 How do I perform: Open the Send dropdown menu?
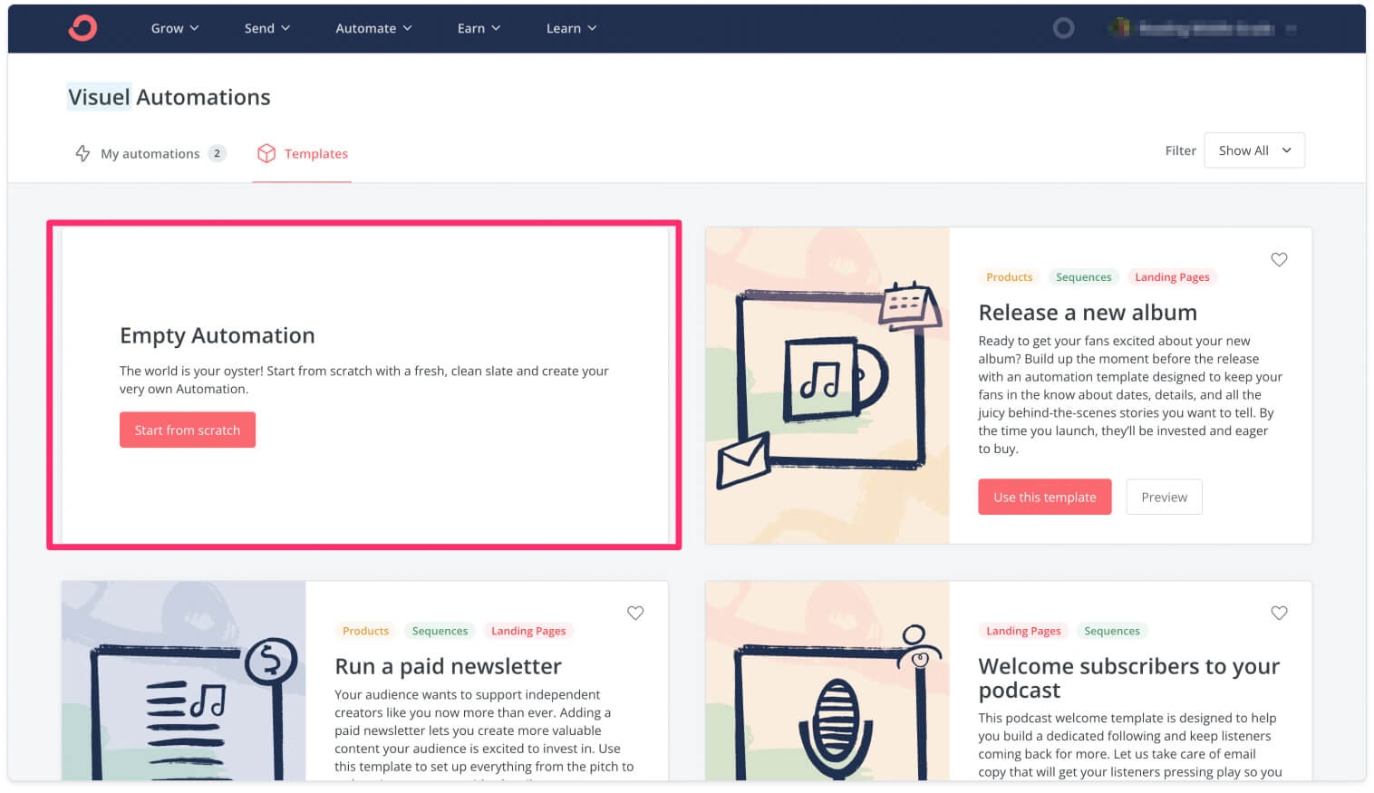(x=267, y=28)
